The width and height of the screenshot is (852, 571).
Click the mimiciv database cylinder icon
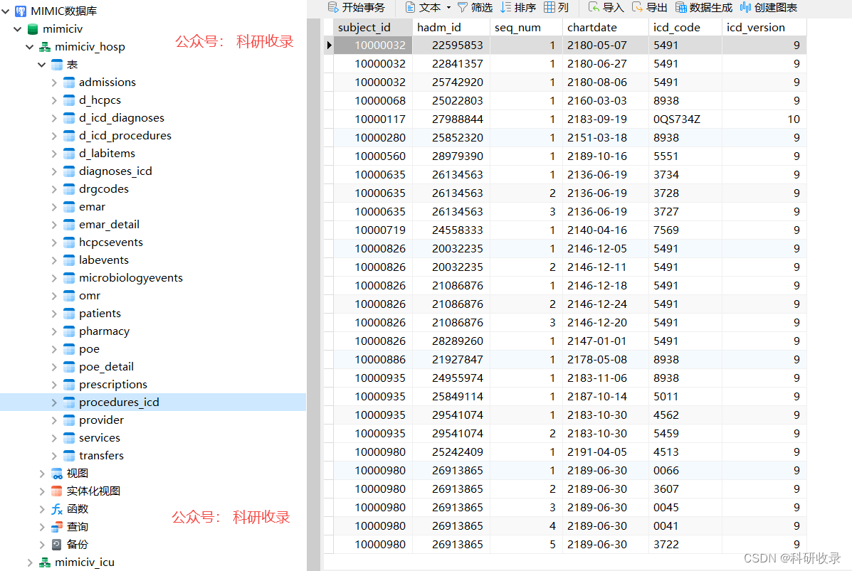[33, 28]
